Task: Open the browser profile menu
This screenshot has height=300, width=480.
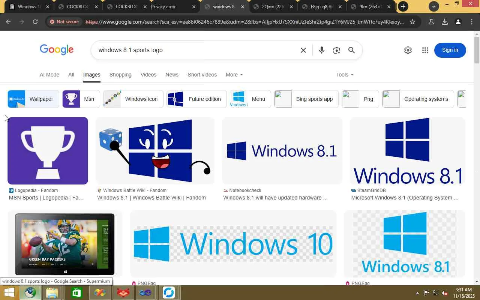Action: click(x=458, y=22)
